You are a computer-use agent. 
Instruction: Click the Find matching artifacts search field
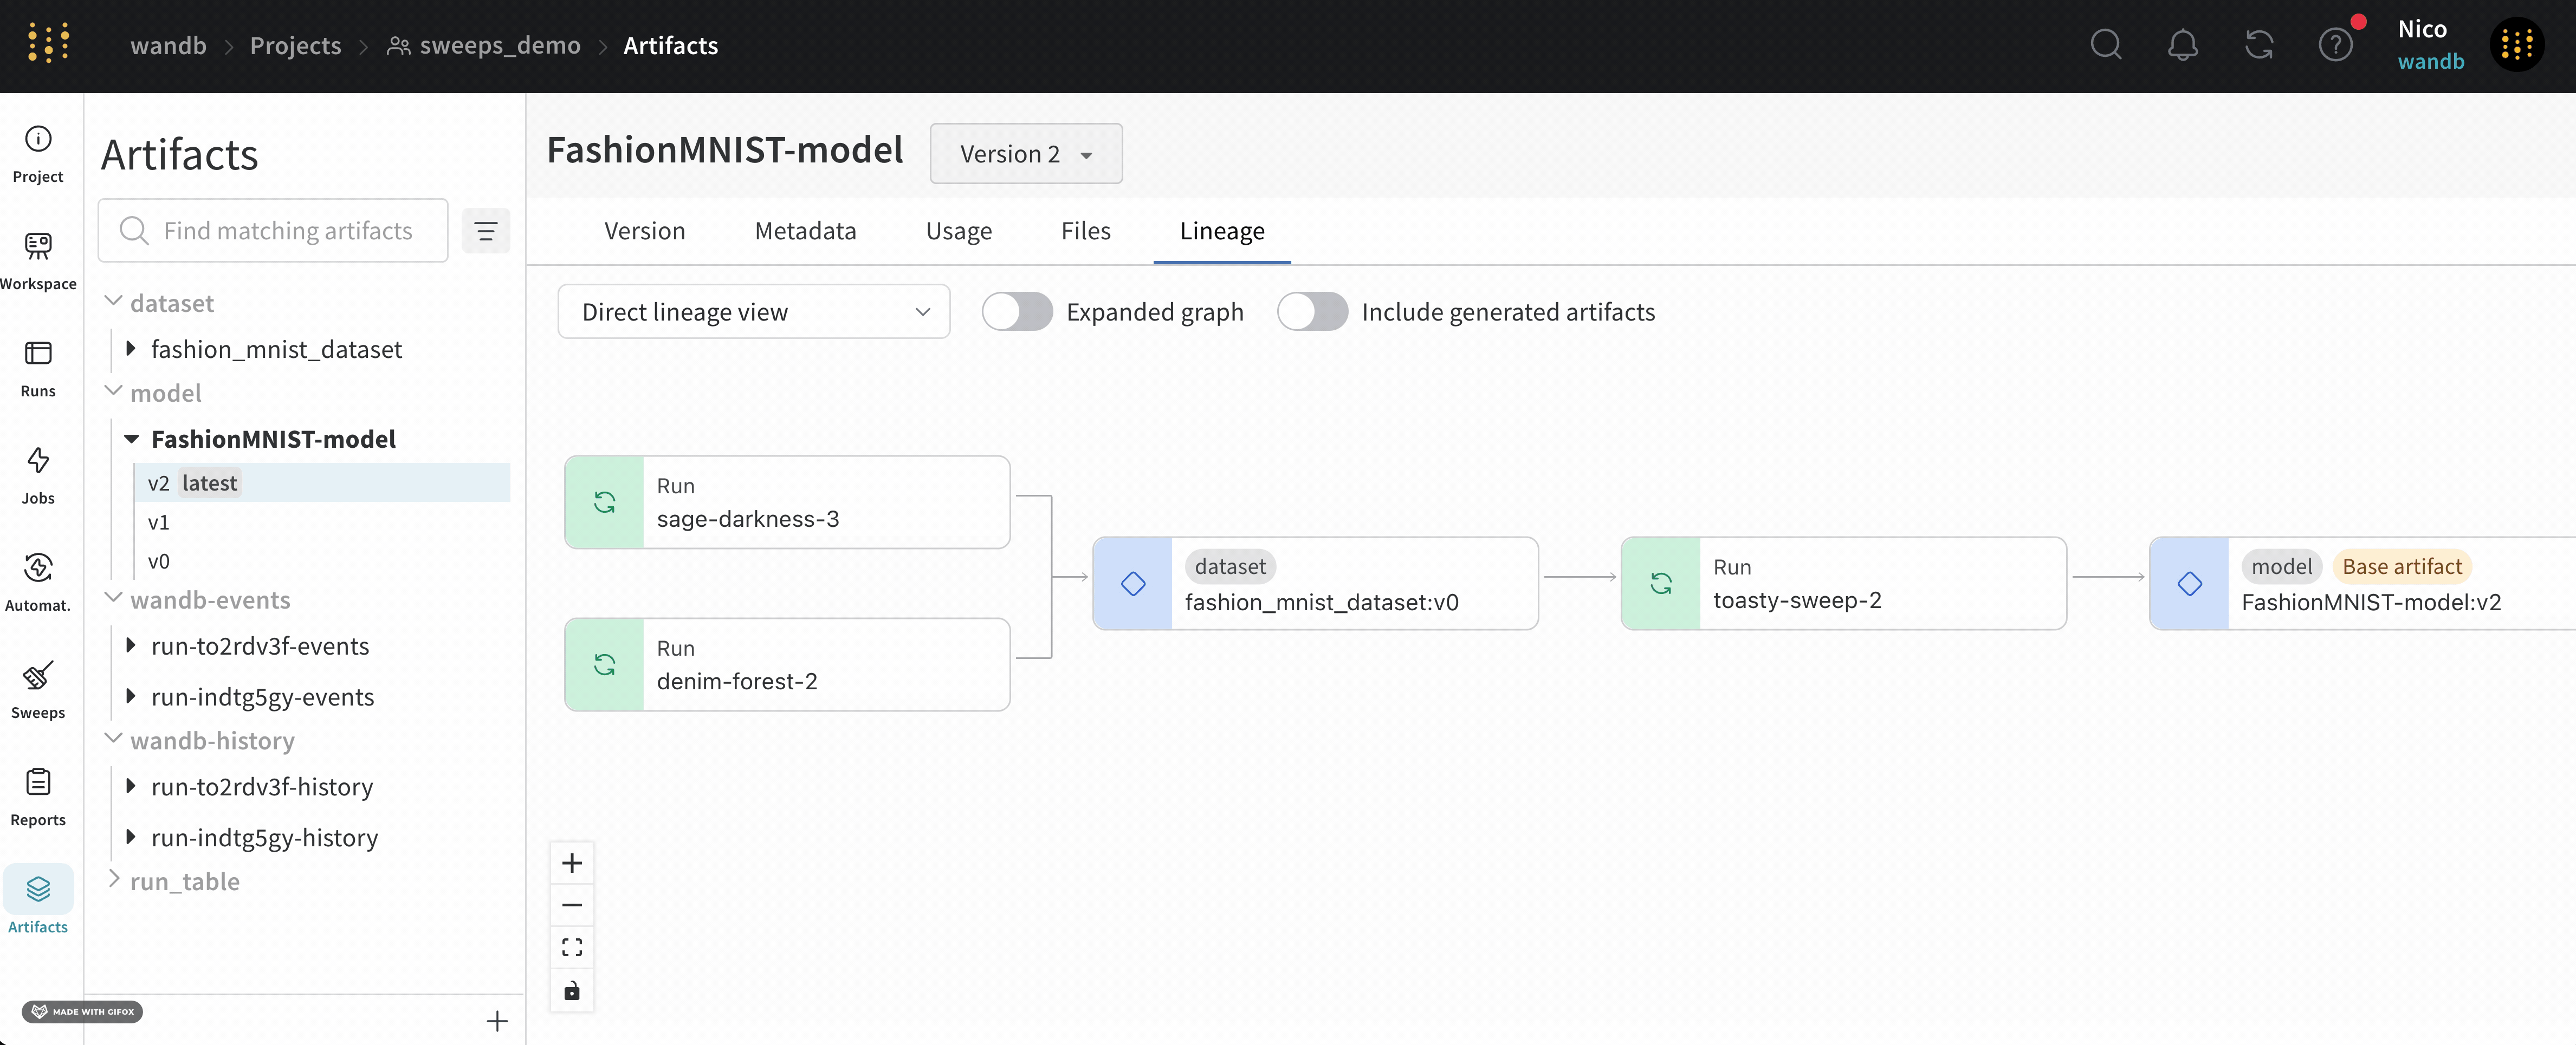[x=287, y=231]
